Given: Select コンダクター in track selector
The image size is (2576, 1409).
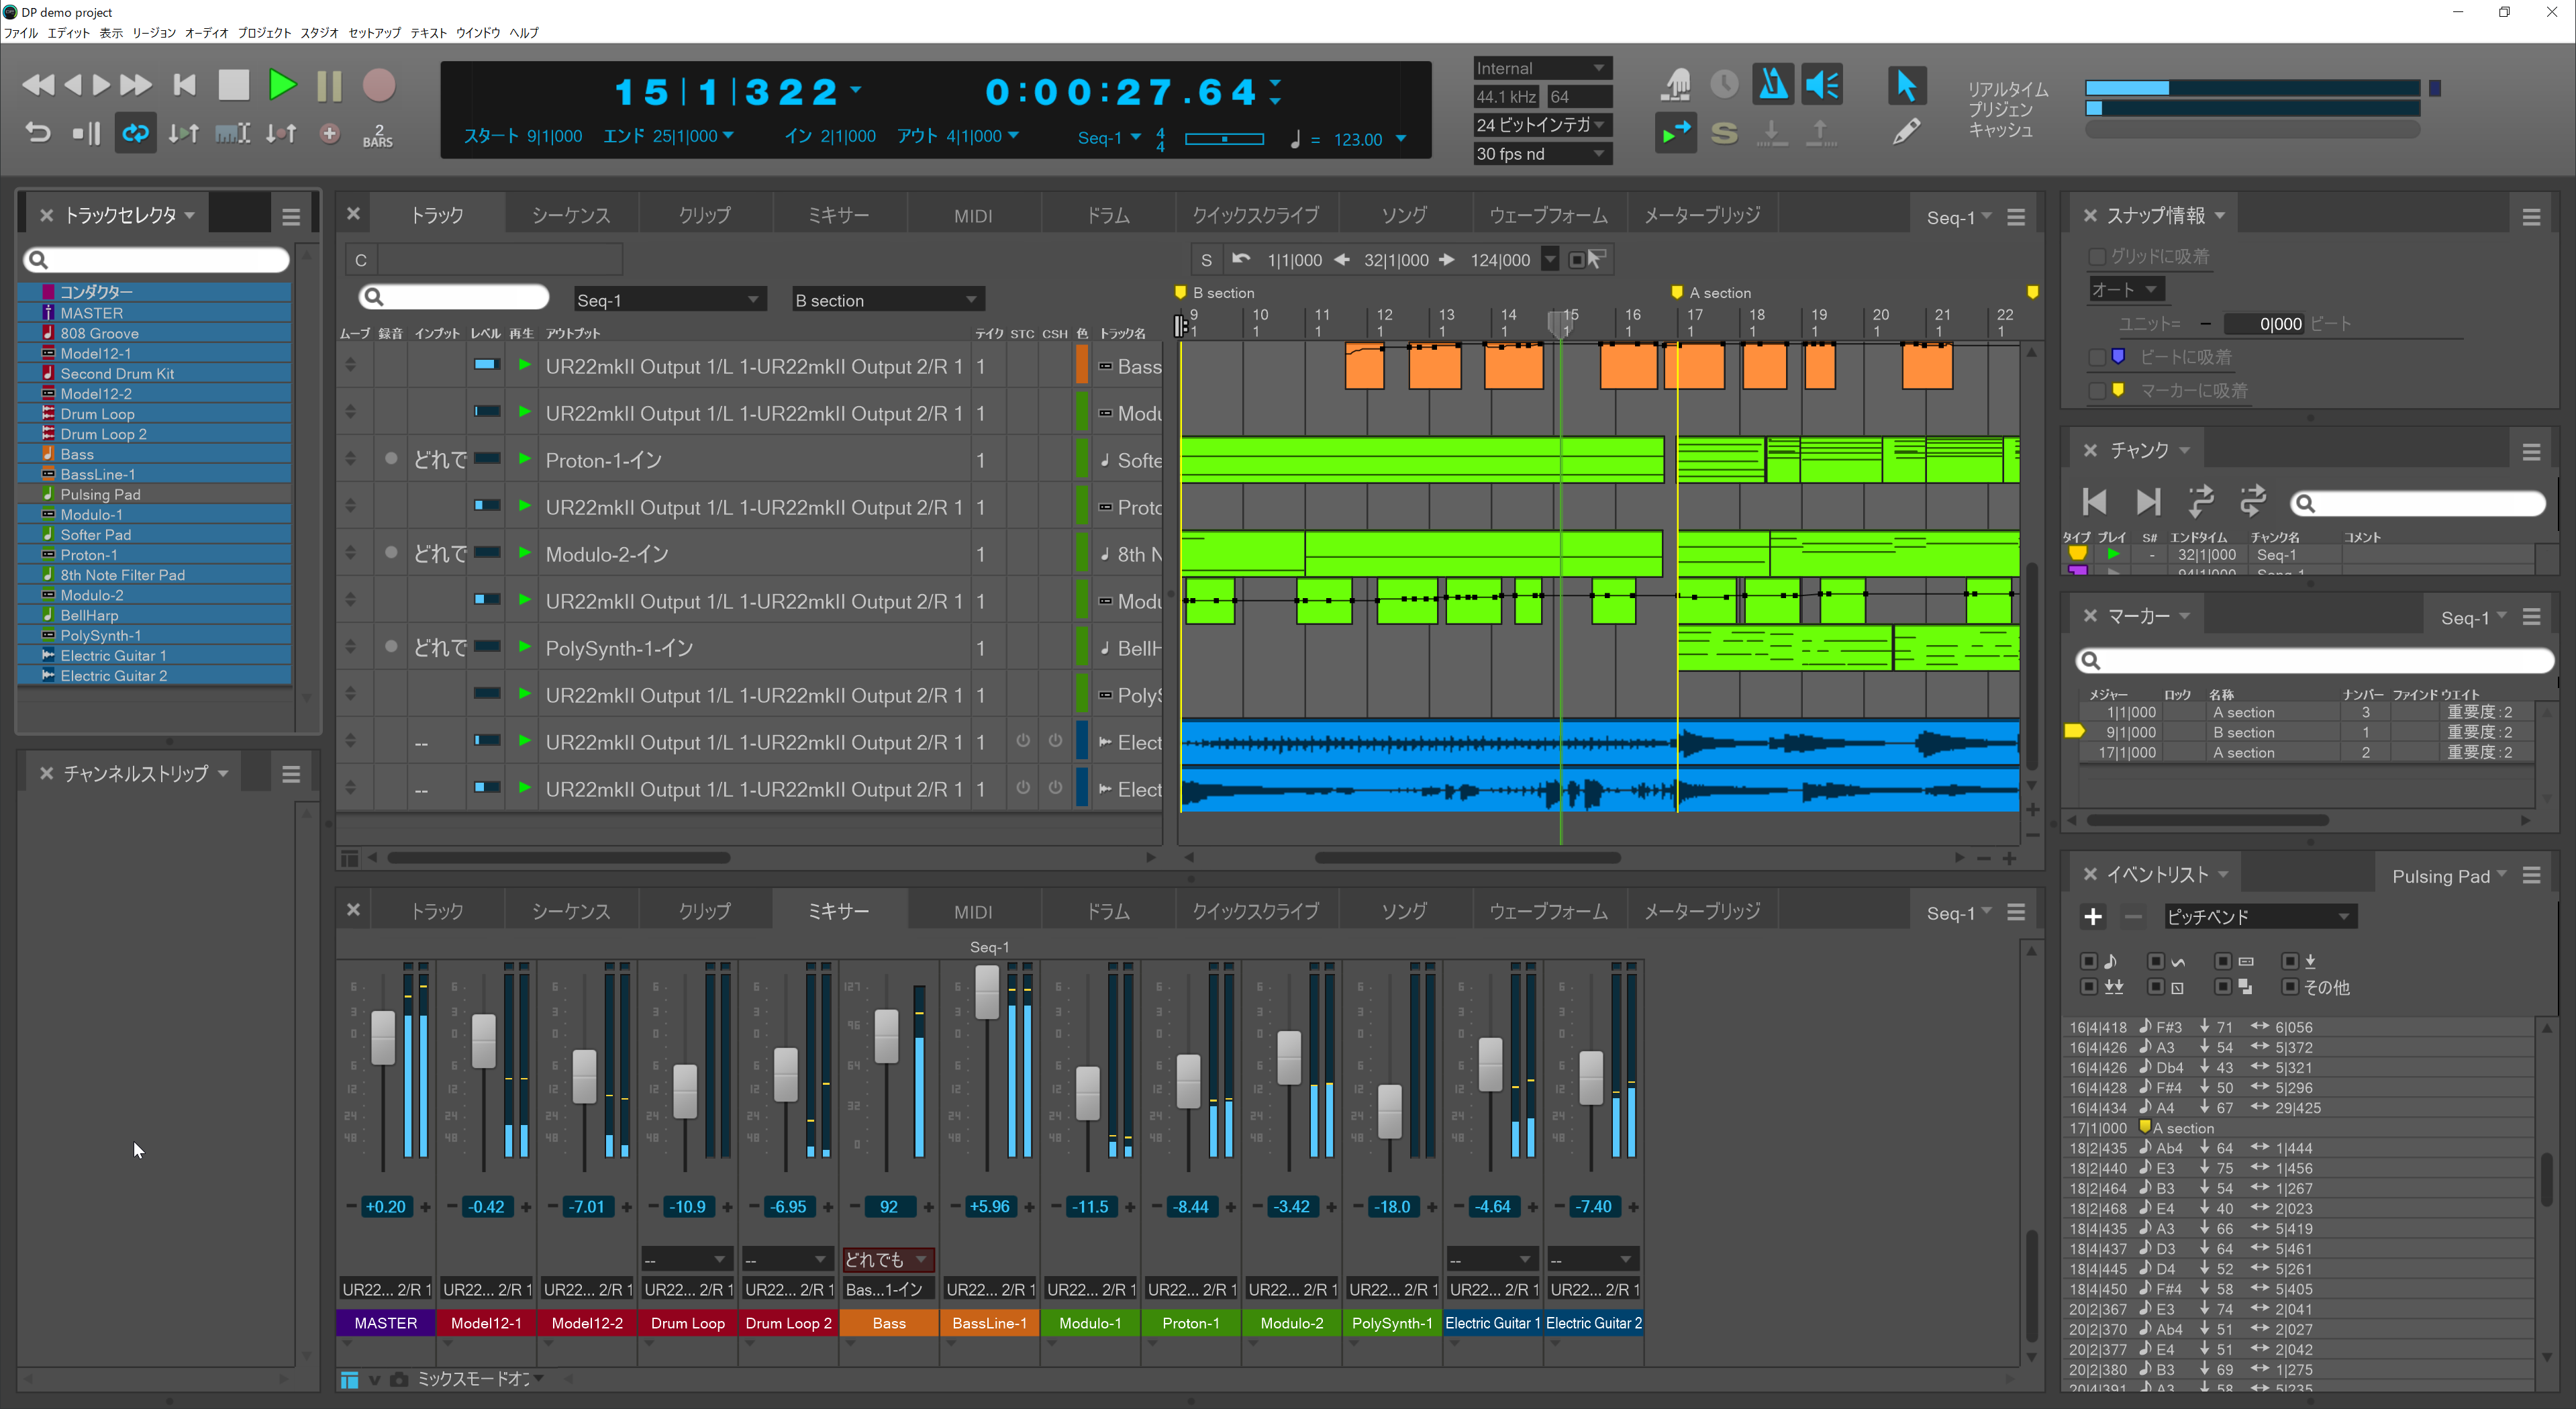Looking at the screenshot, I should coord(155,292).
